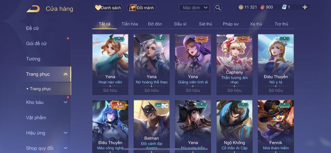
Task: Open the search magnifier icon
Action: coord(218,8)
